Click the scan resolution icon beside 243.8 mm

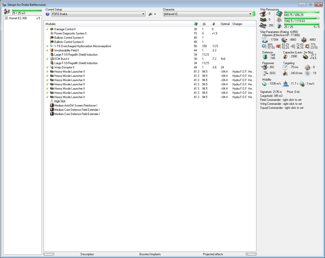(x=285, y=73)
